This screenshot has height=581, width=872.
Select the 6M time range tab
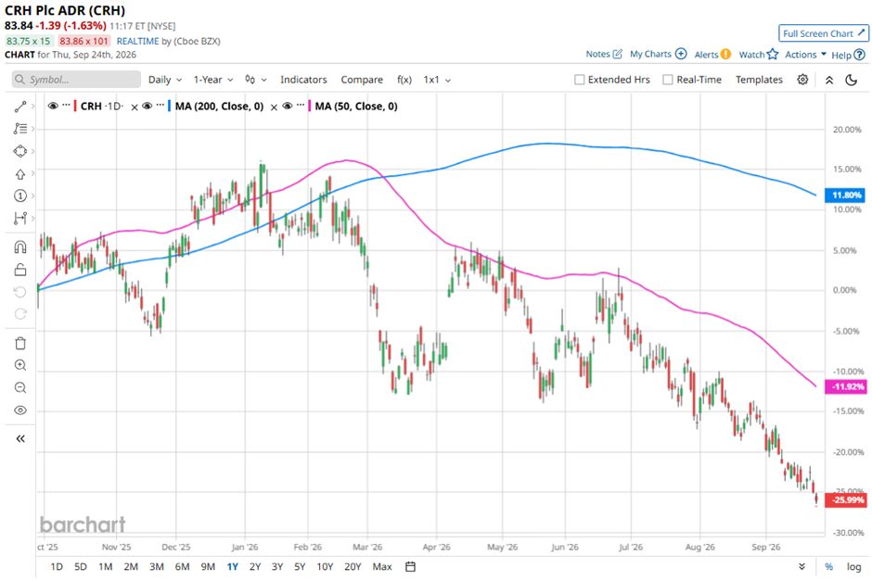point(183,566)
